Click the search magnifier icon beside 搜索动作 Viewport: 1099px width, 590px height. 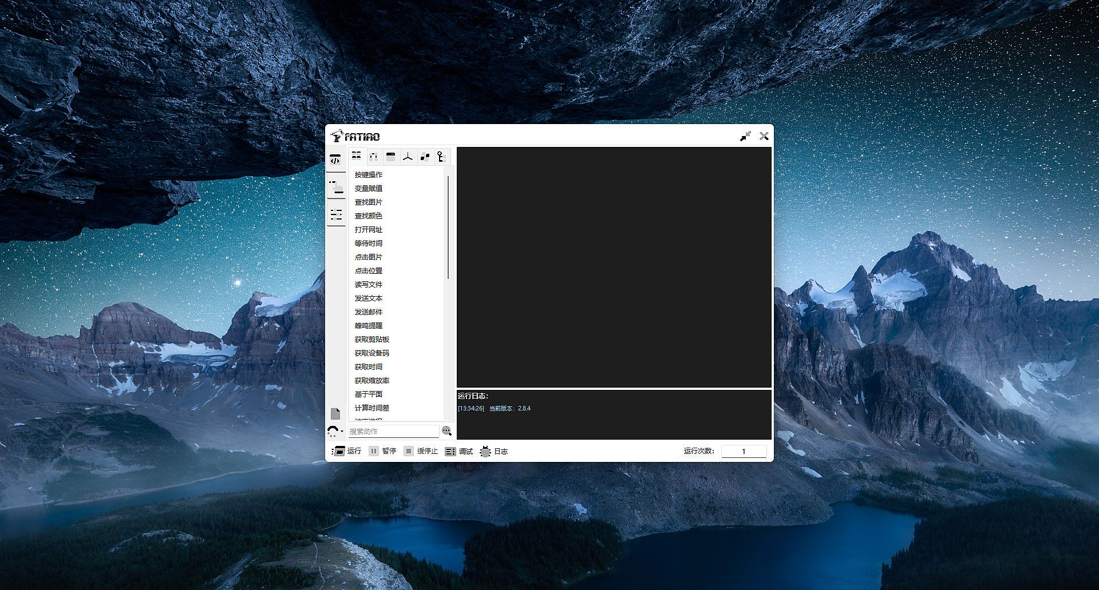tap(446, 431)
